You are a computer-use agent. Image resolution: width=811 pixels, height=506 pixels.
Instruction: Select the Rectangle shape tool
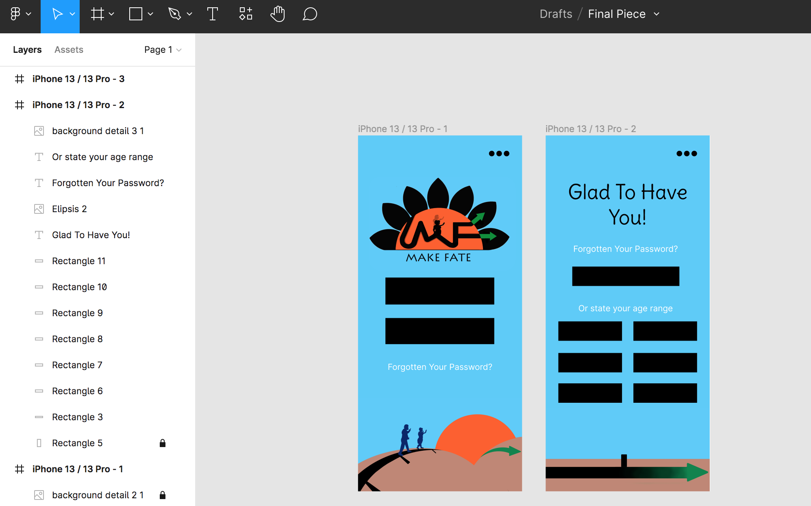[136, 14]
